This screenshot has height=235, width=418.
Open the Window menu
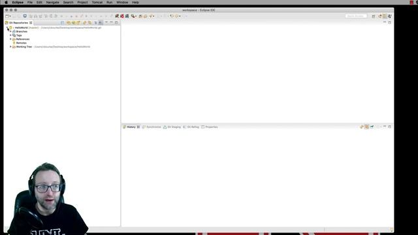(122, 3)
